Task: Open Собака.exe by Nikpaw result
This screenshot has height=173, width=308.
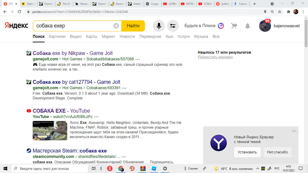Action: [x=73, y=53]
